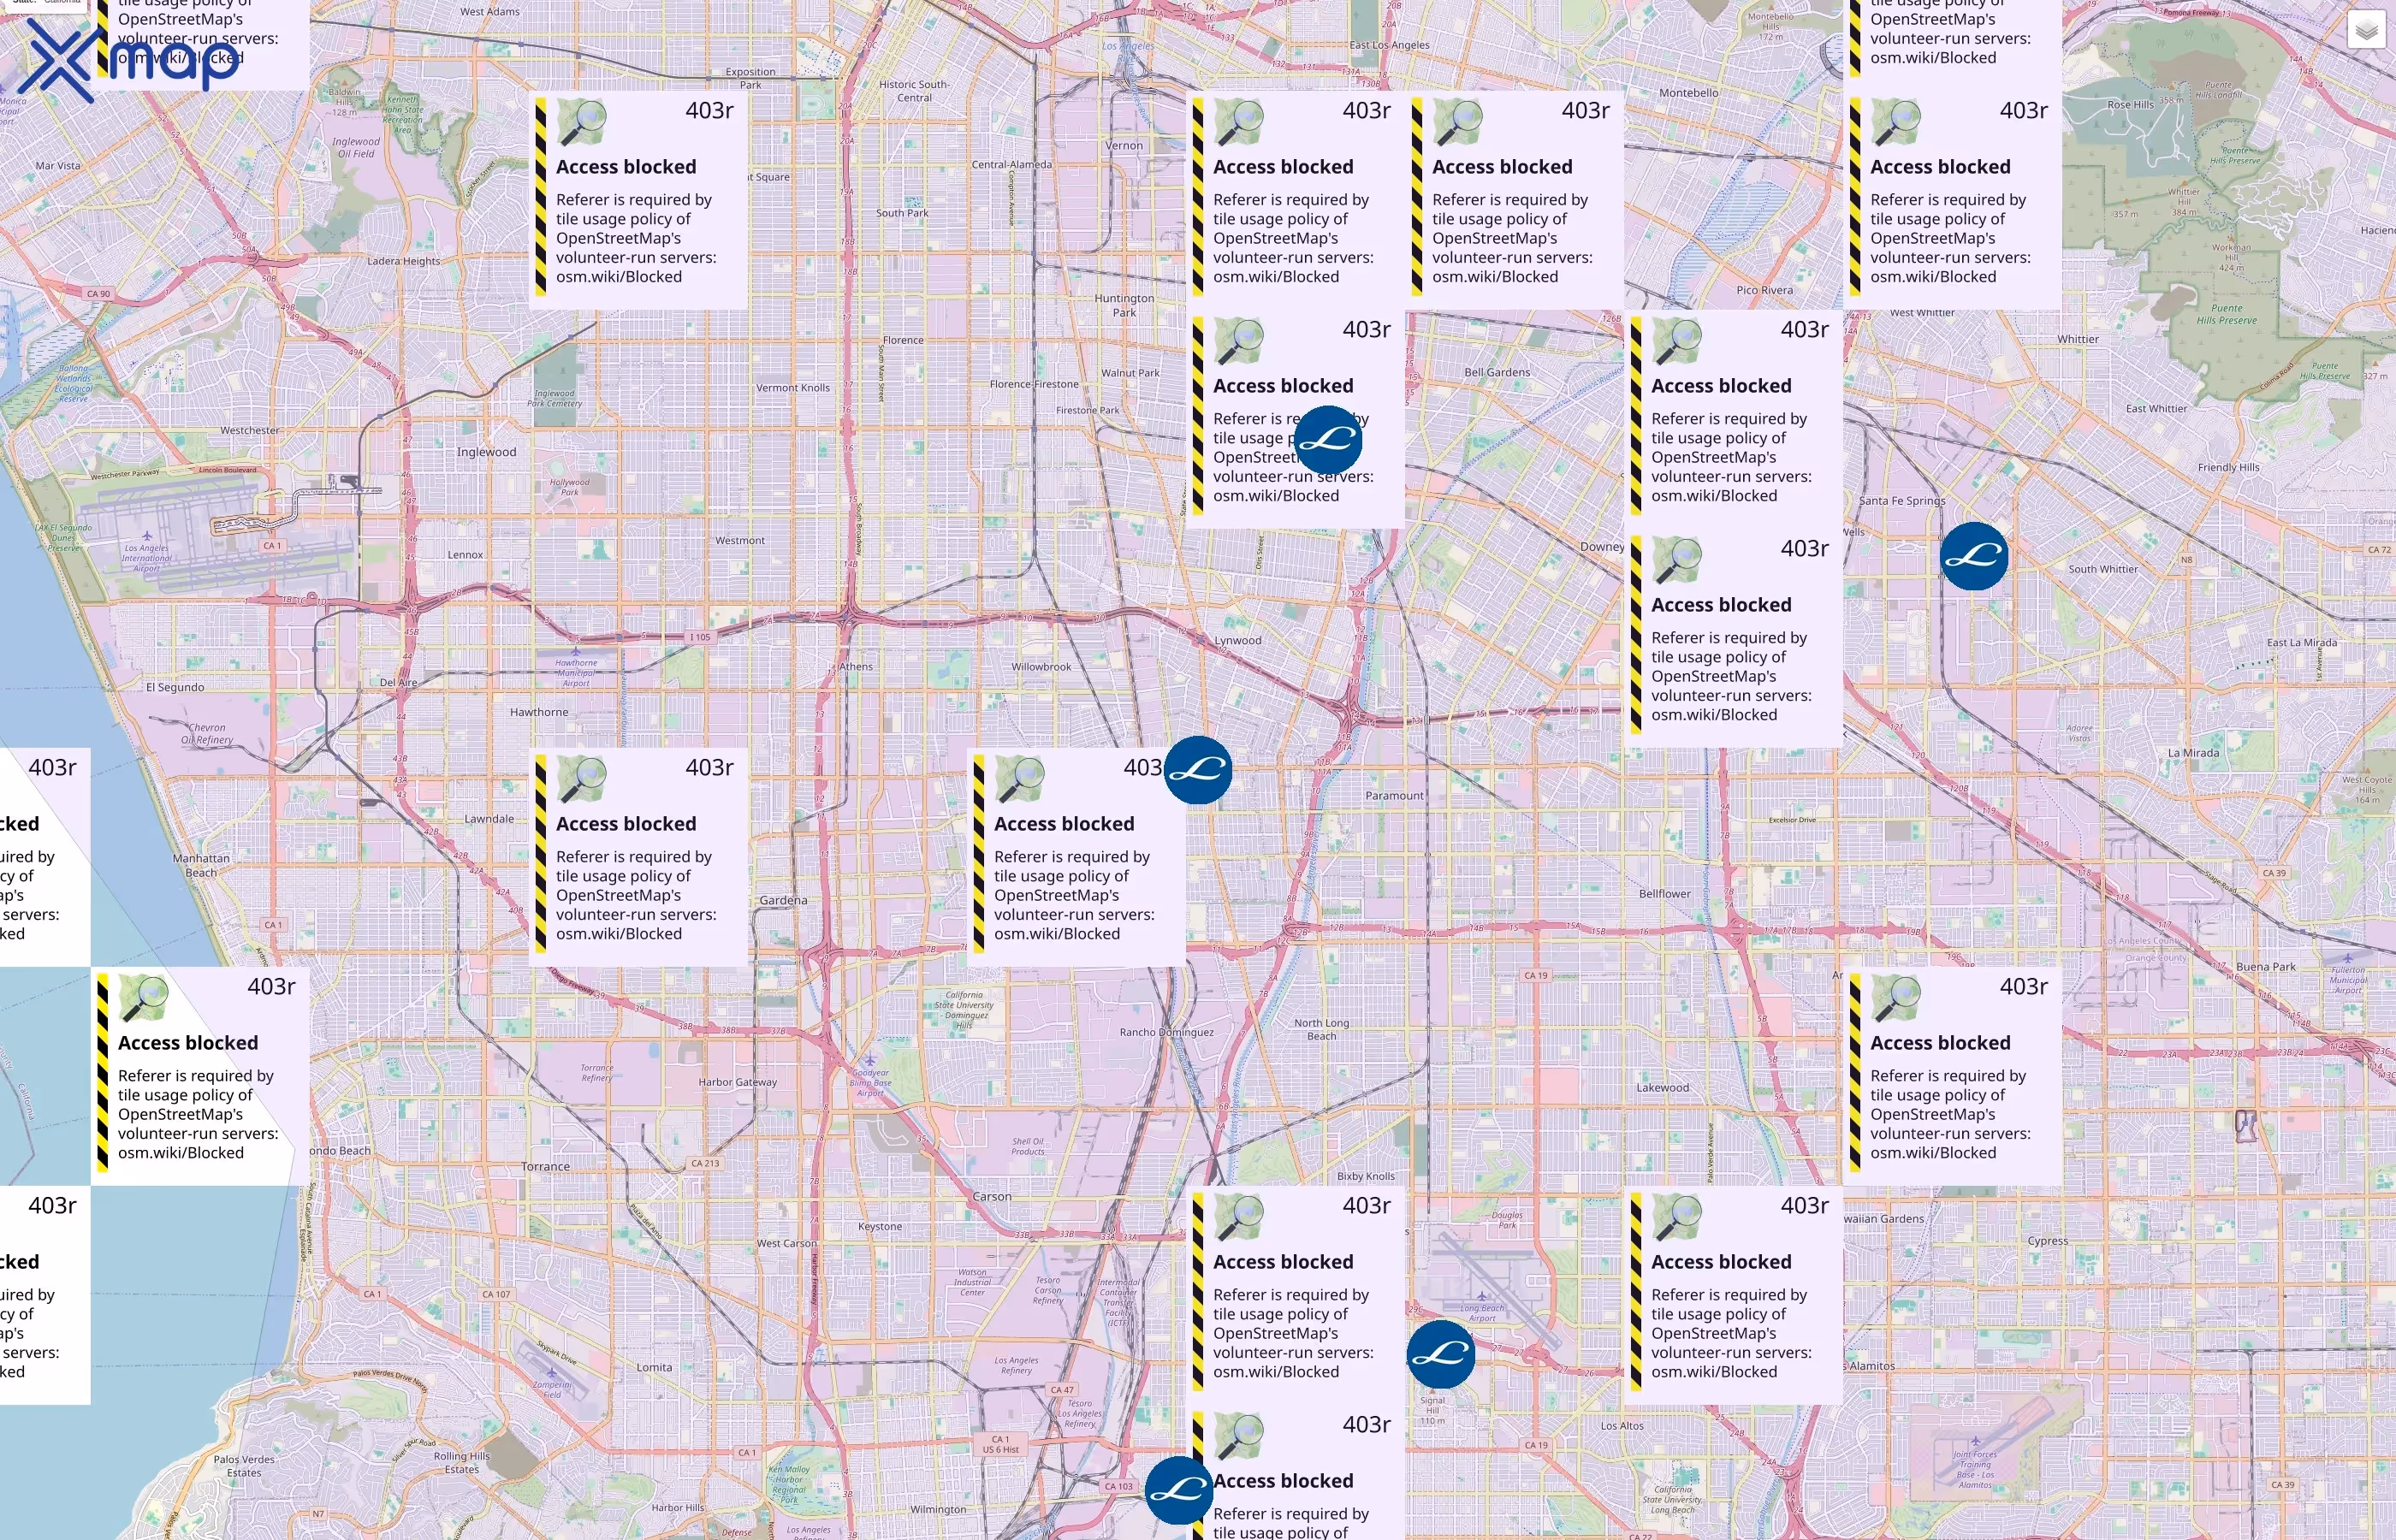Viewport: 2396px width, 1540px height.
Task: Click the Lomita label
Action: pos(654,1367)
